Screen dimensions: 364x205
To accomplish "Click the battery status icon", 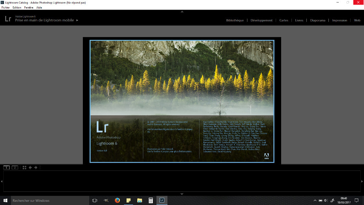I will 320,200.
